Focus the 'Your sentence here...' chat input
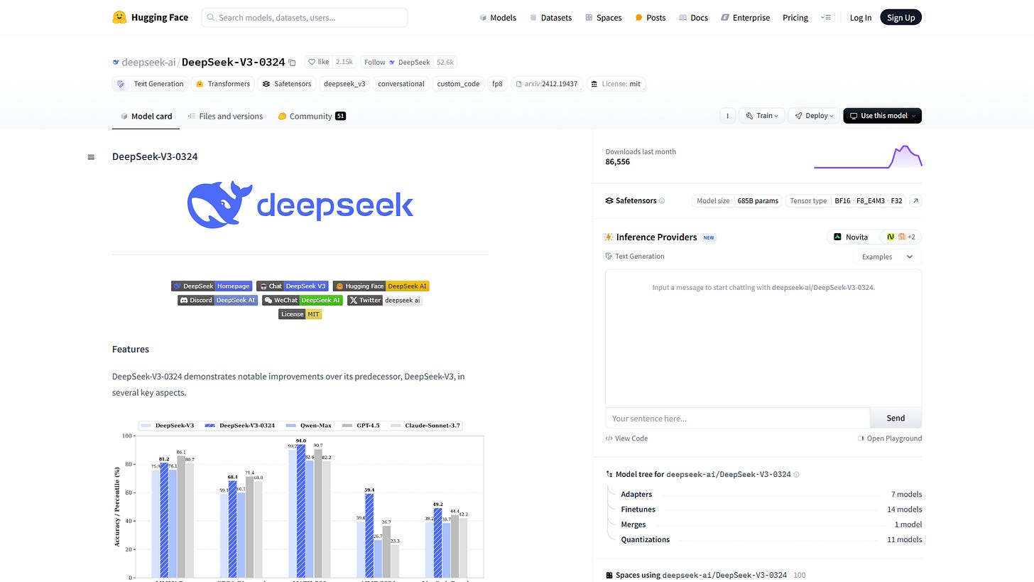The image size is (1034, 582). (x=737, y=418)
